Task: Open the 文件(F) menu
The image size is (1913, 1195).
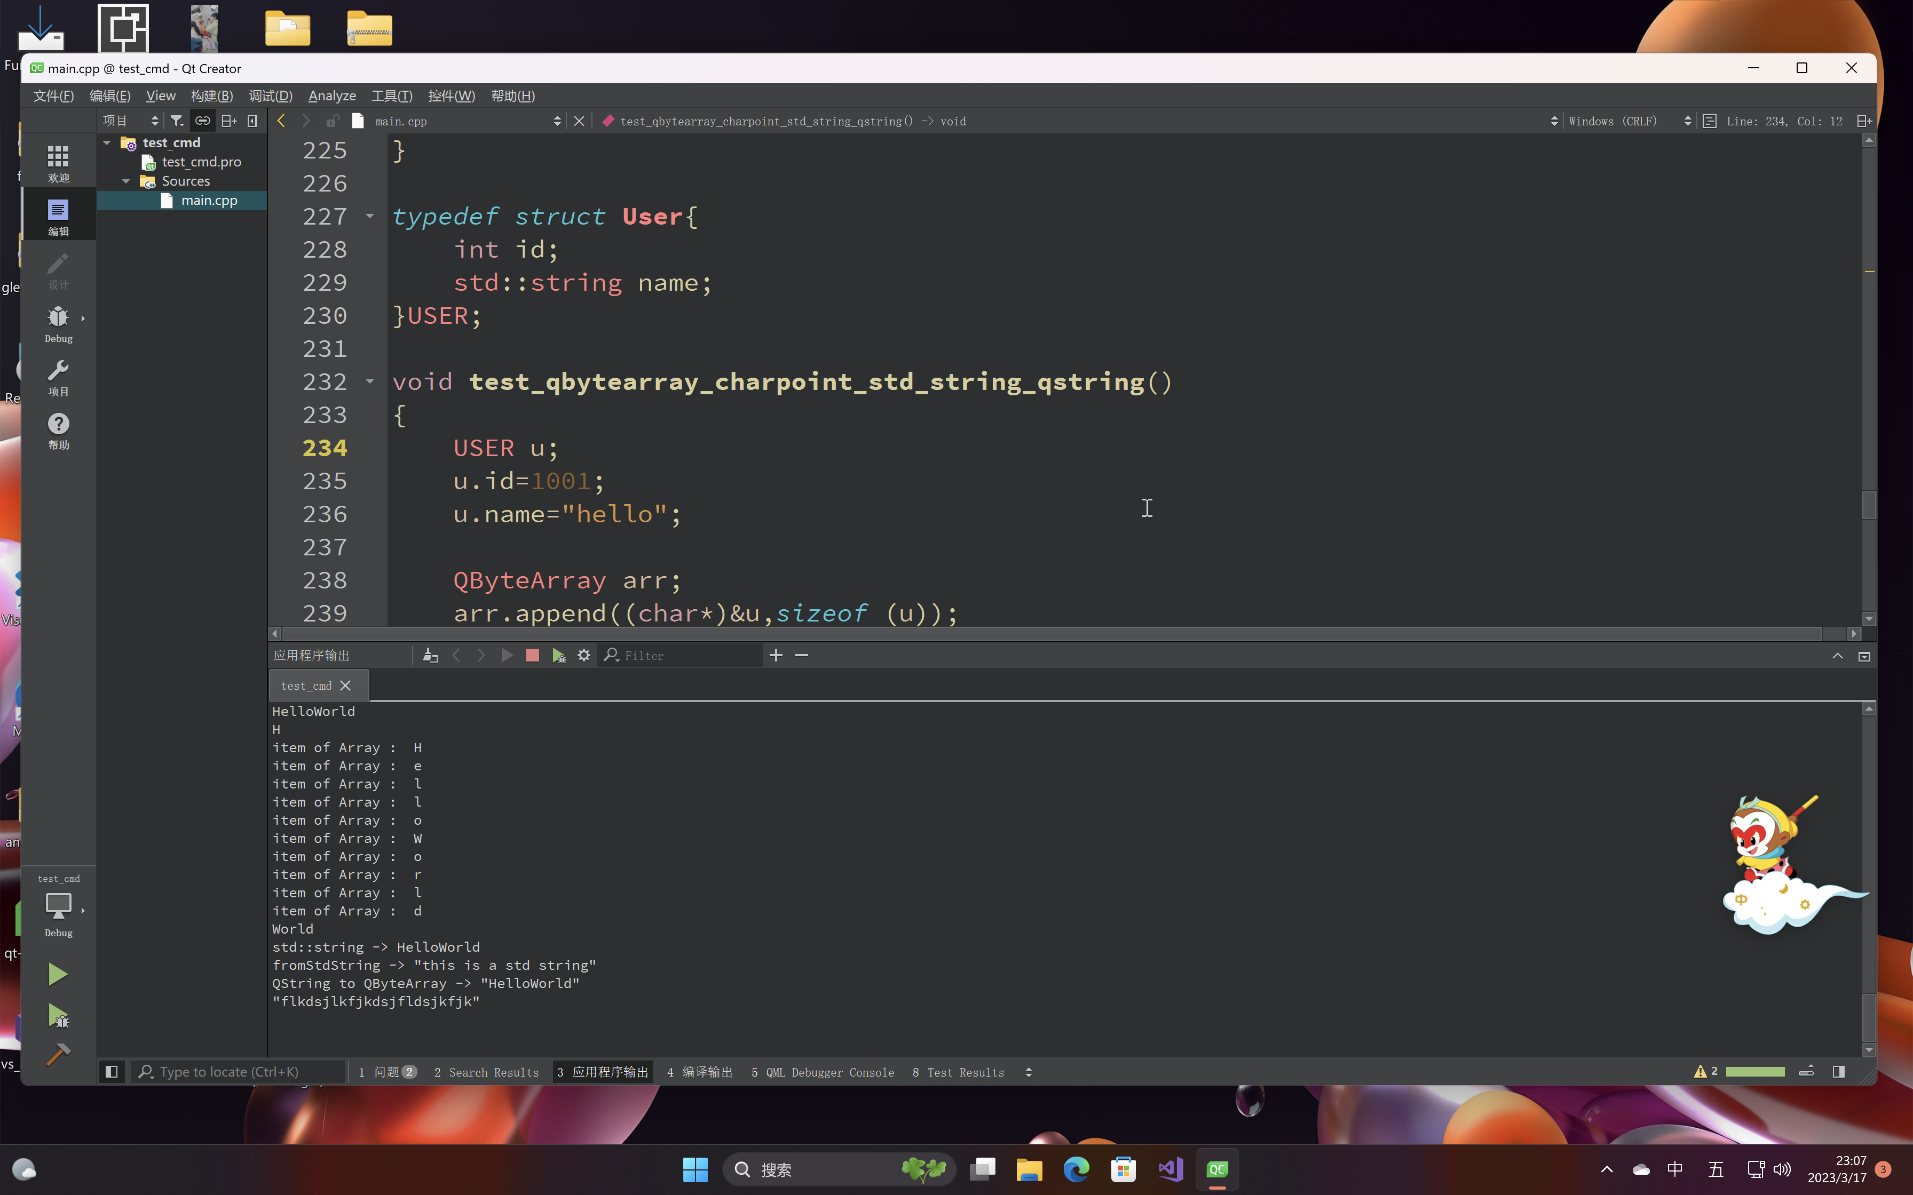Action: [53, 95]
